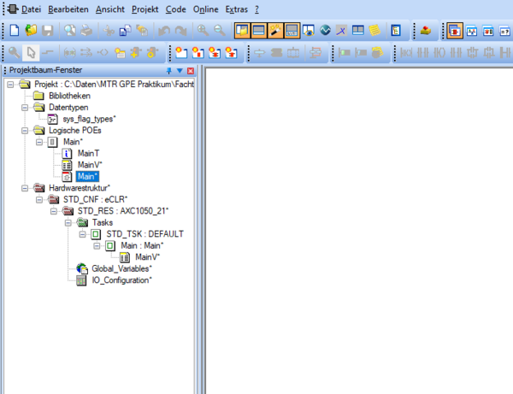Select the arrow pointer Mark tool
513x394 pixels.
(31, 53)
